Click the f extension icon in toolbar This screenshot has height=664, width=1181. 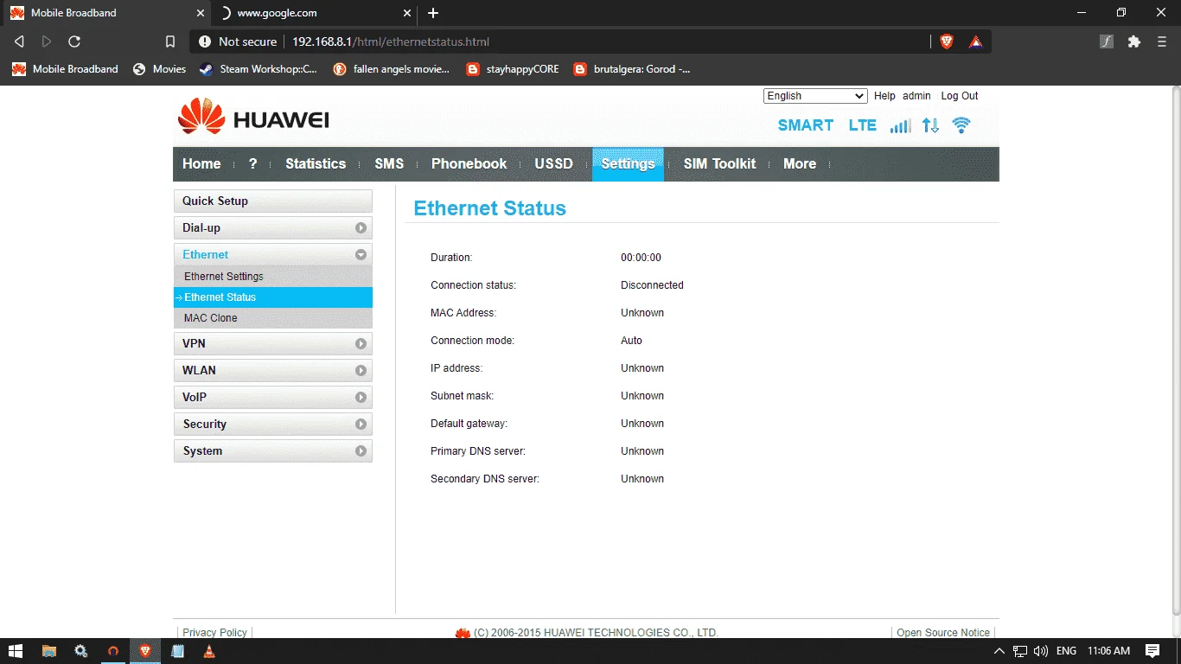1107,41
